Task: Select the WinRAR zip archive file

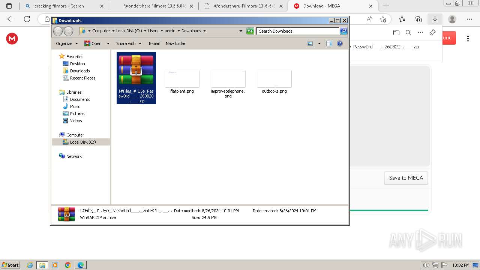Action: (136, 78)
